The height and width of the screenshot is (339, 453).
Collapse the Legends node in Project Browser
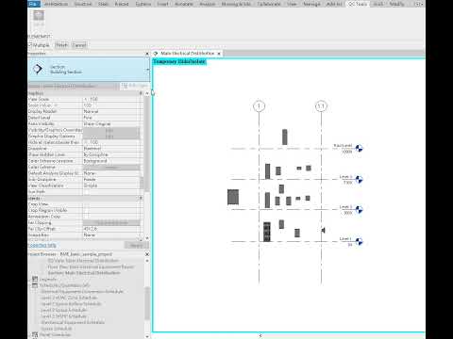coord(29,280)
